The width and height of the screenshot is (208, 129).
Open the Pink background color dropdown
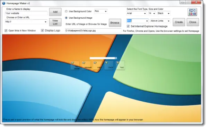101,11
